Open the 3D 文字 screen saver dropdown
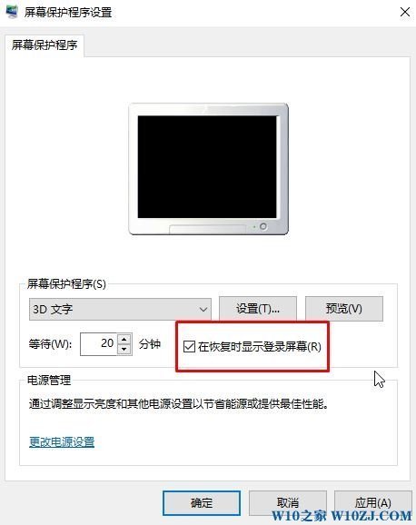 (x=120, y=309)
